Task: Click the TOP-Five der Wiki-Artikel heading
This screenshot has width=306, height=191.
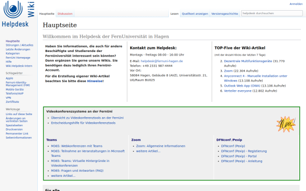Action: [240, 48]
